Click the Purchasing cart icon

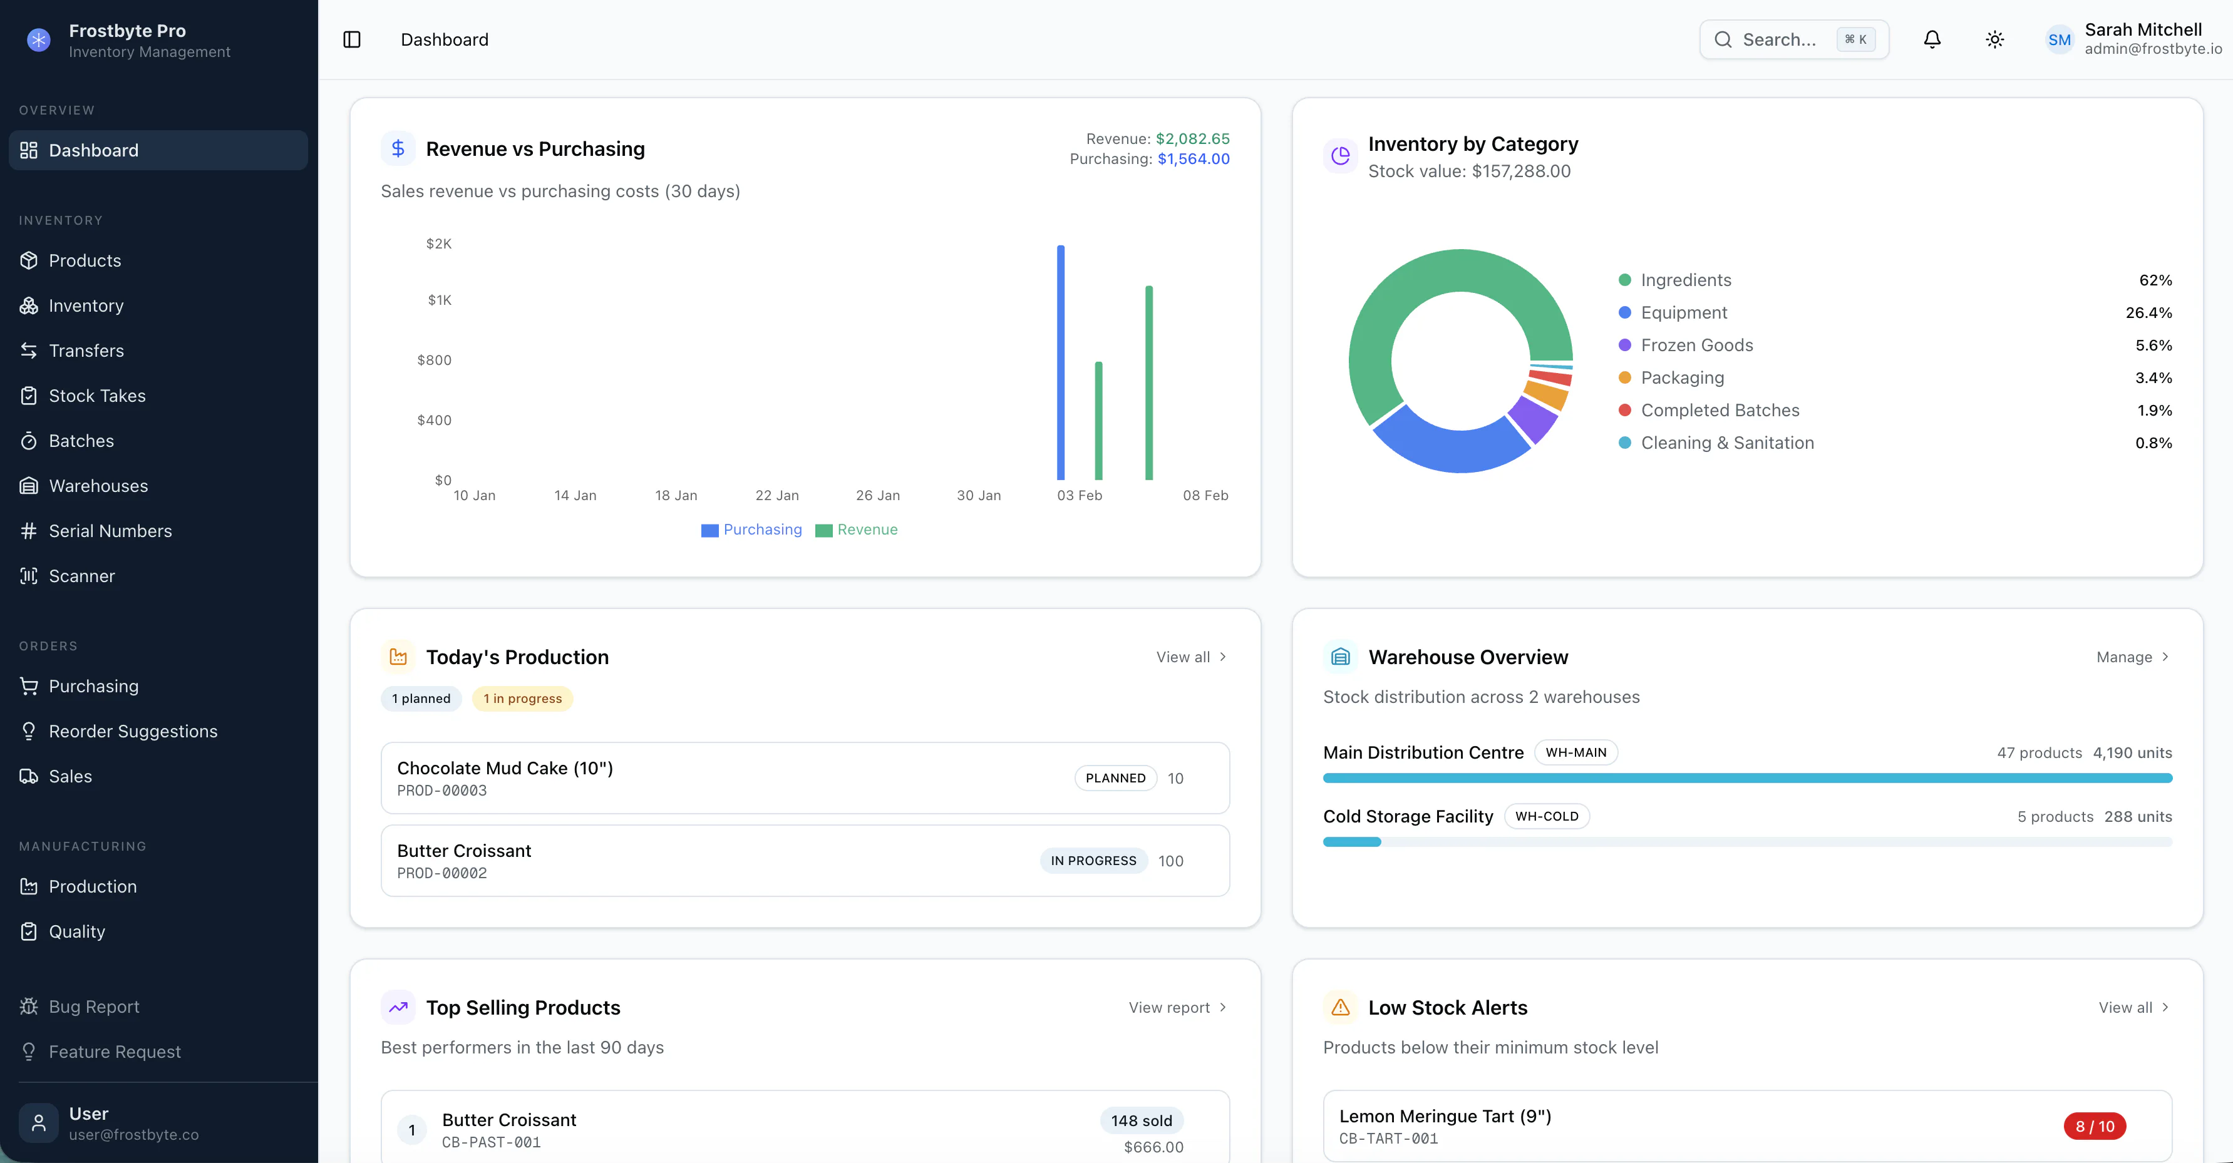(29, 687)
